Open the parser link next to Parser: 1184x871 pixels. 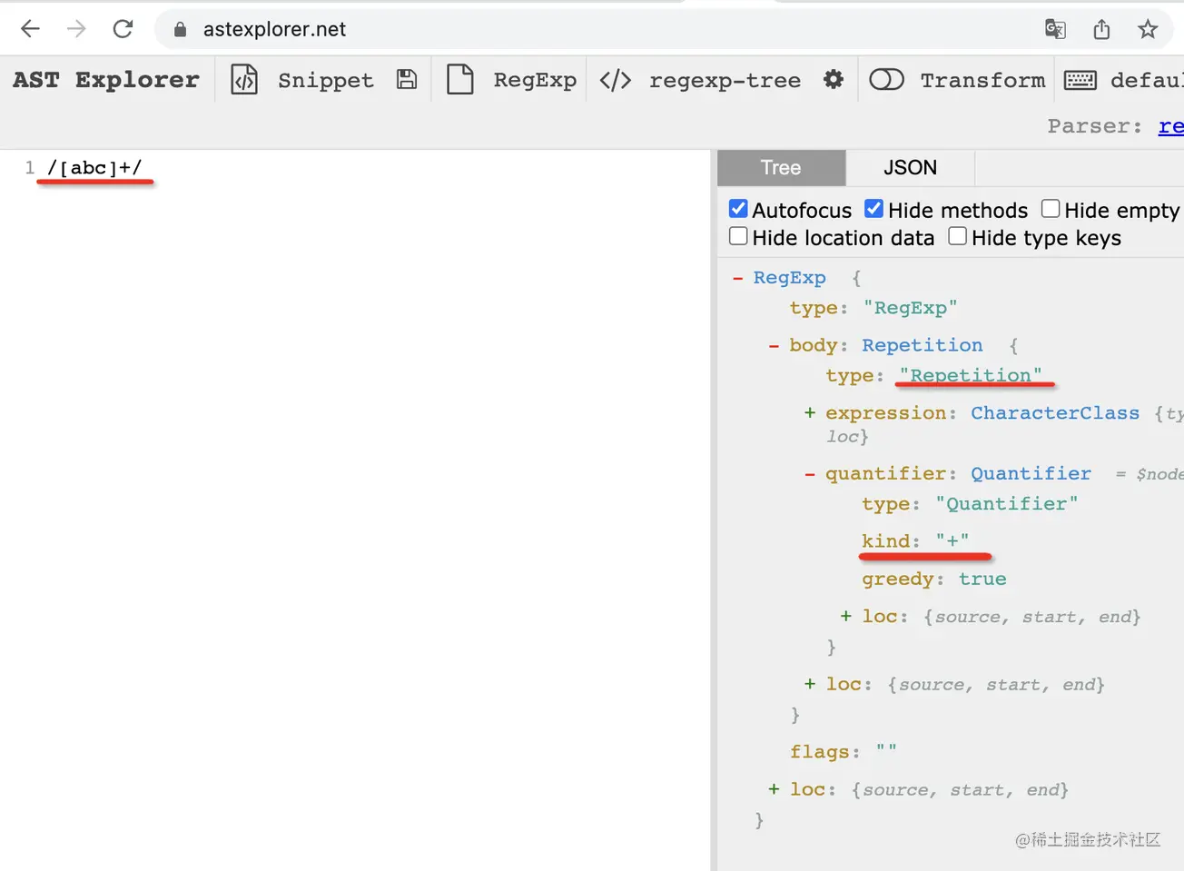click(1170, 126)
